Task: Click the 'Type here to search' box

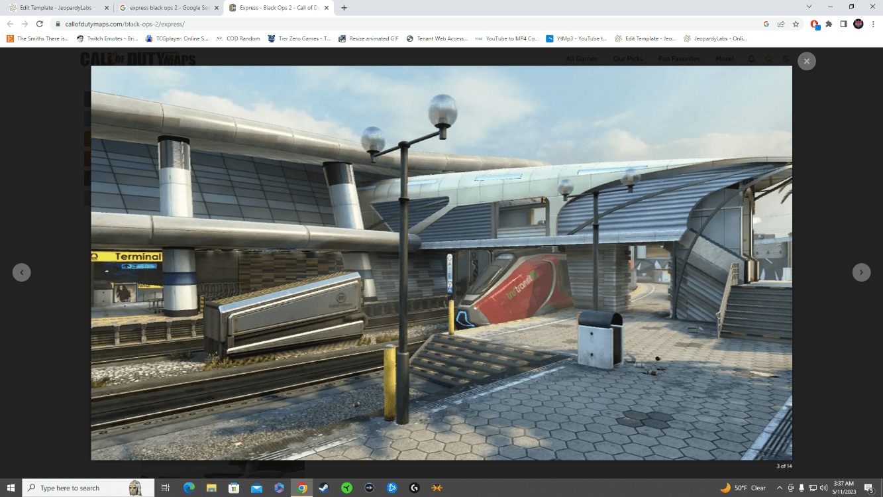Action: click(x=88, y=488)
